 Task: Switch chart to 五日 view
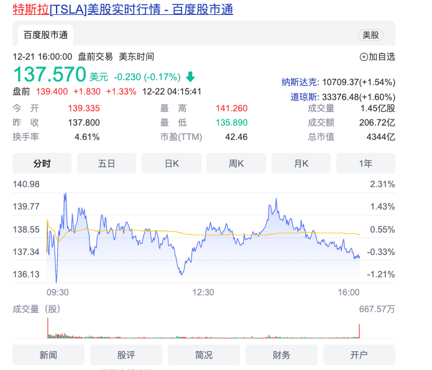click(x=106, y=164)
